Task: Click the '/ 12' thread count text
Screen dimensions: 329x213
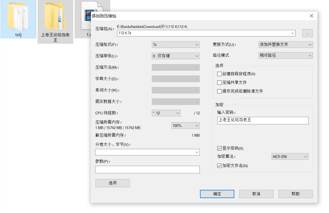Action: pos(197,113)
